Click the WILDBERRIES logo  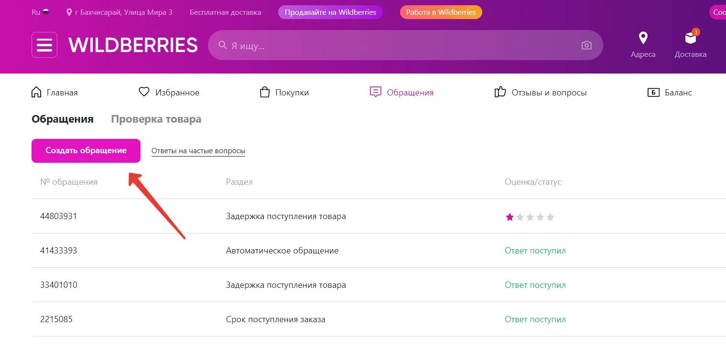click(133, 45)
